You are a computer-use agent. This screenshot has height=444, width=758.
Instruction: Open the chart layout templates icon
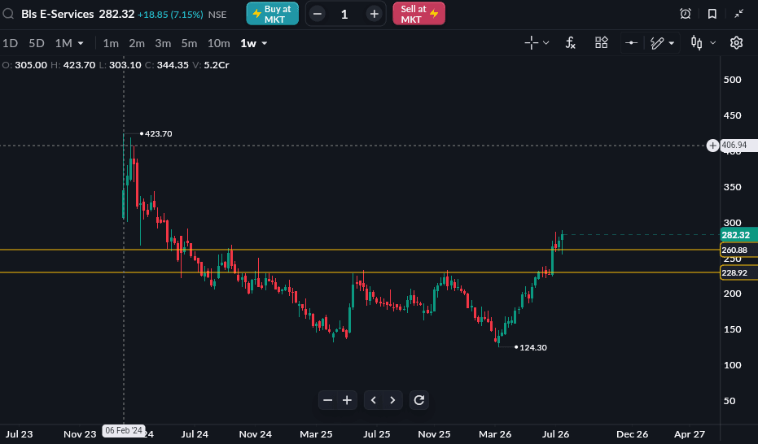(x=602, y=43)
